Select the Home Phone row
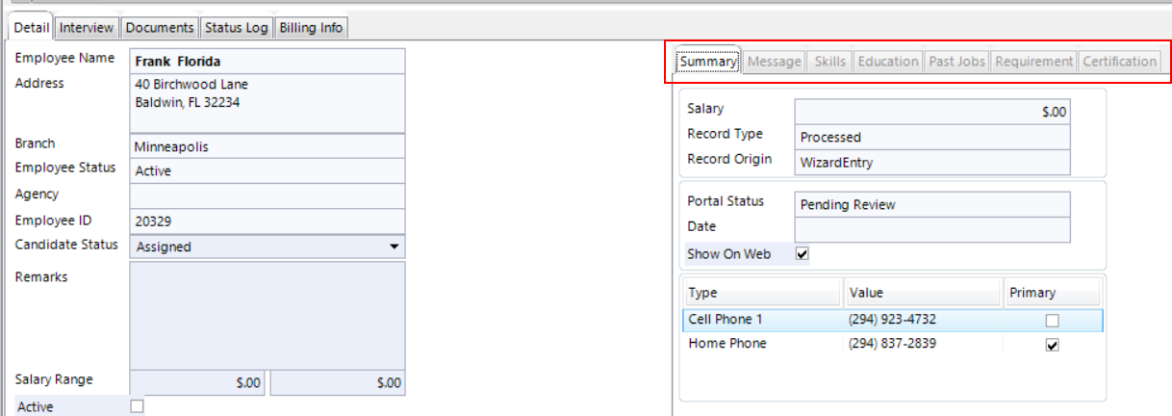 [x=760, y=344]
